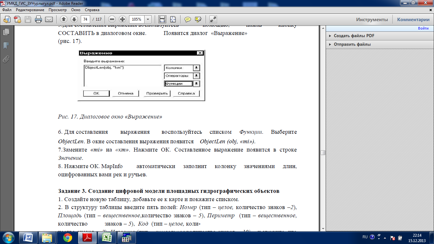Open the page thumbnails side panel
This screenshot has height=244, width=434.
pyautogui.click(x=6, y=32)
